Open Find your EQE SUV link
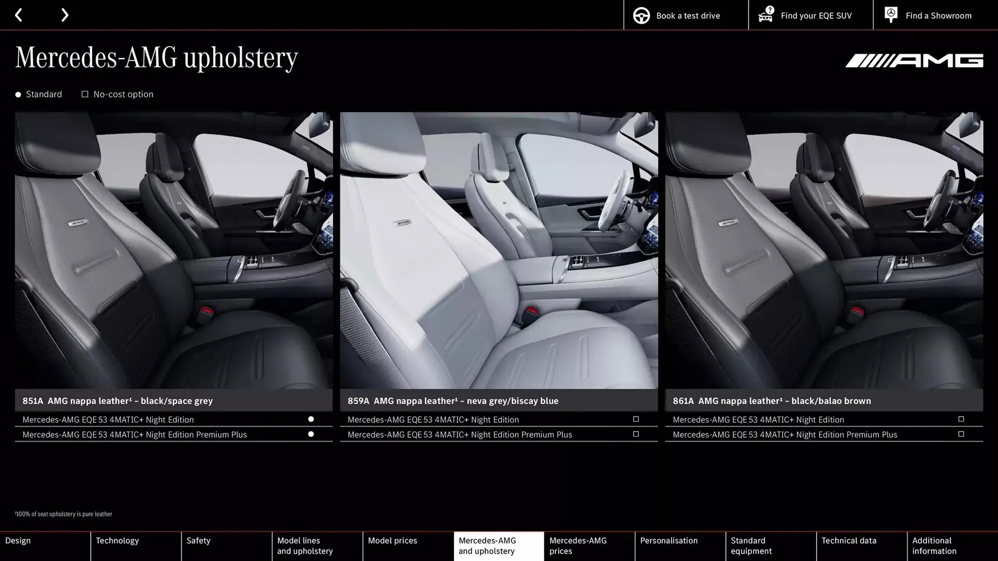The width and height of the screenshot is (998, 561). click(x=810, y=15)
